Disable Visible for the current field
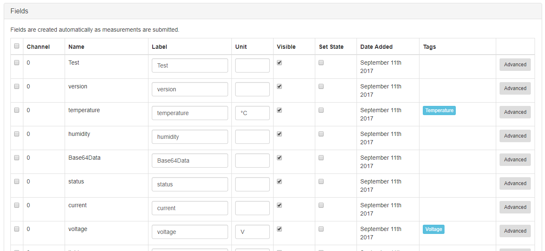This screenshot has height=251, width=545. (279, 205)
